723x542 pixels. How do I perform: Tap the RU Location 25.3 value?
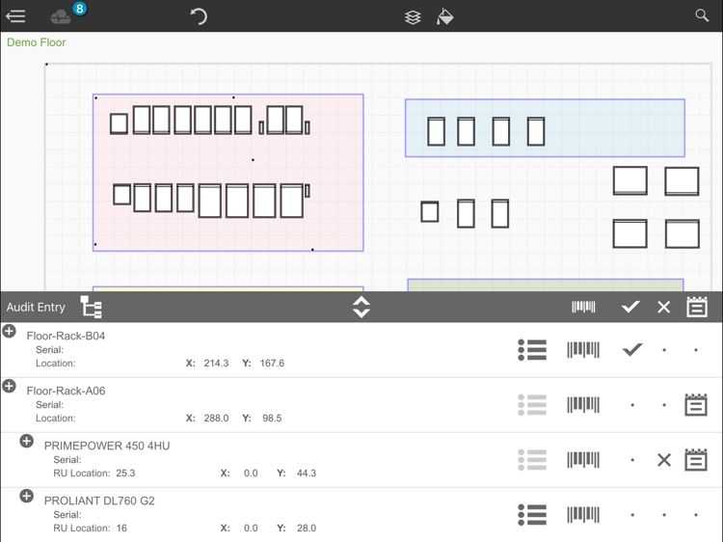point(125,473)
